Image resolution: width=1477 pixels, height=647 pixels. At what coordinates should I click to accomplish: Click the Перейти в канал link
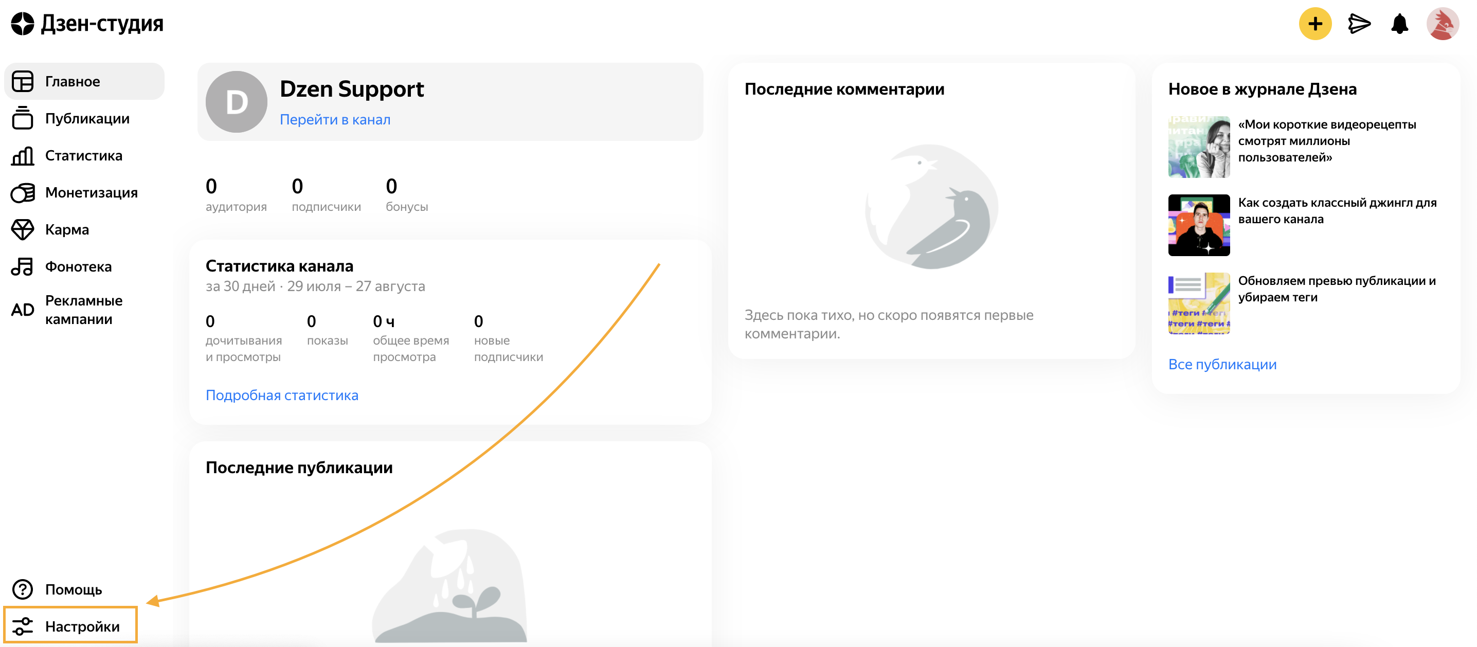click(x=335, y=119)
